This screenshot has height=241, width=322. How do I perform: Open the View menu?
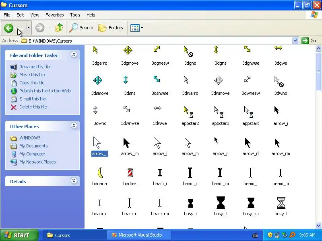pyautogui.click(x=35, y=15)
